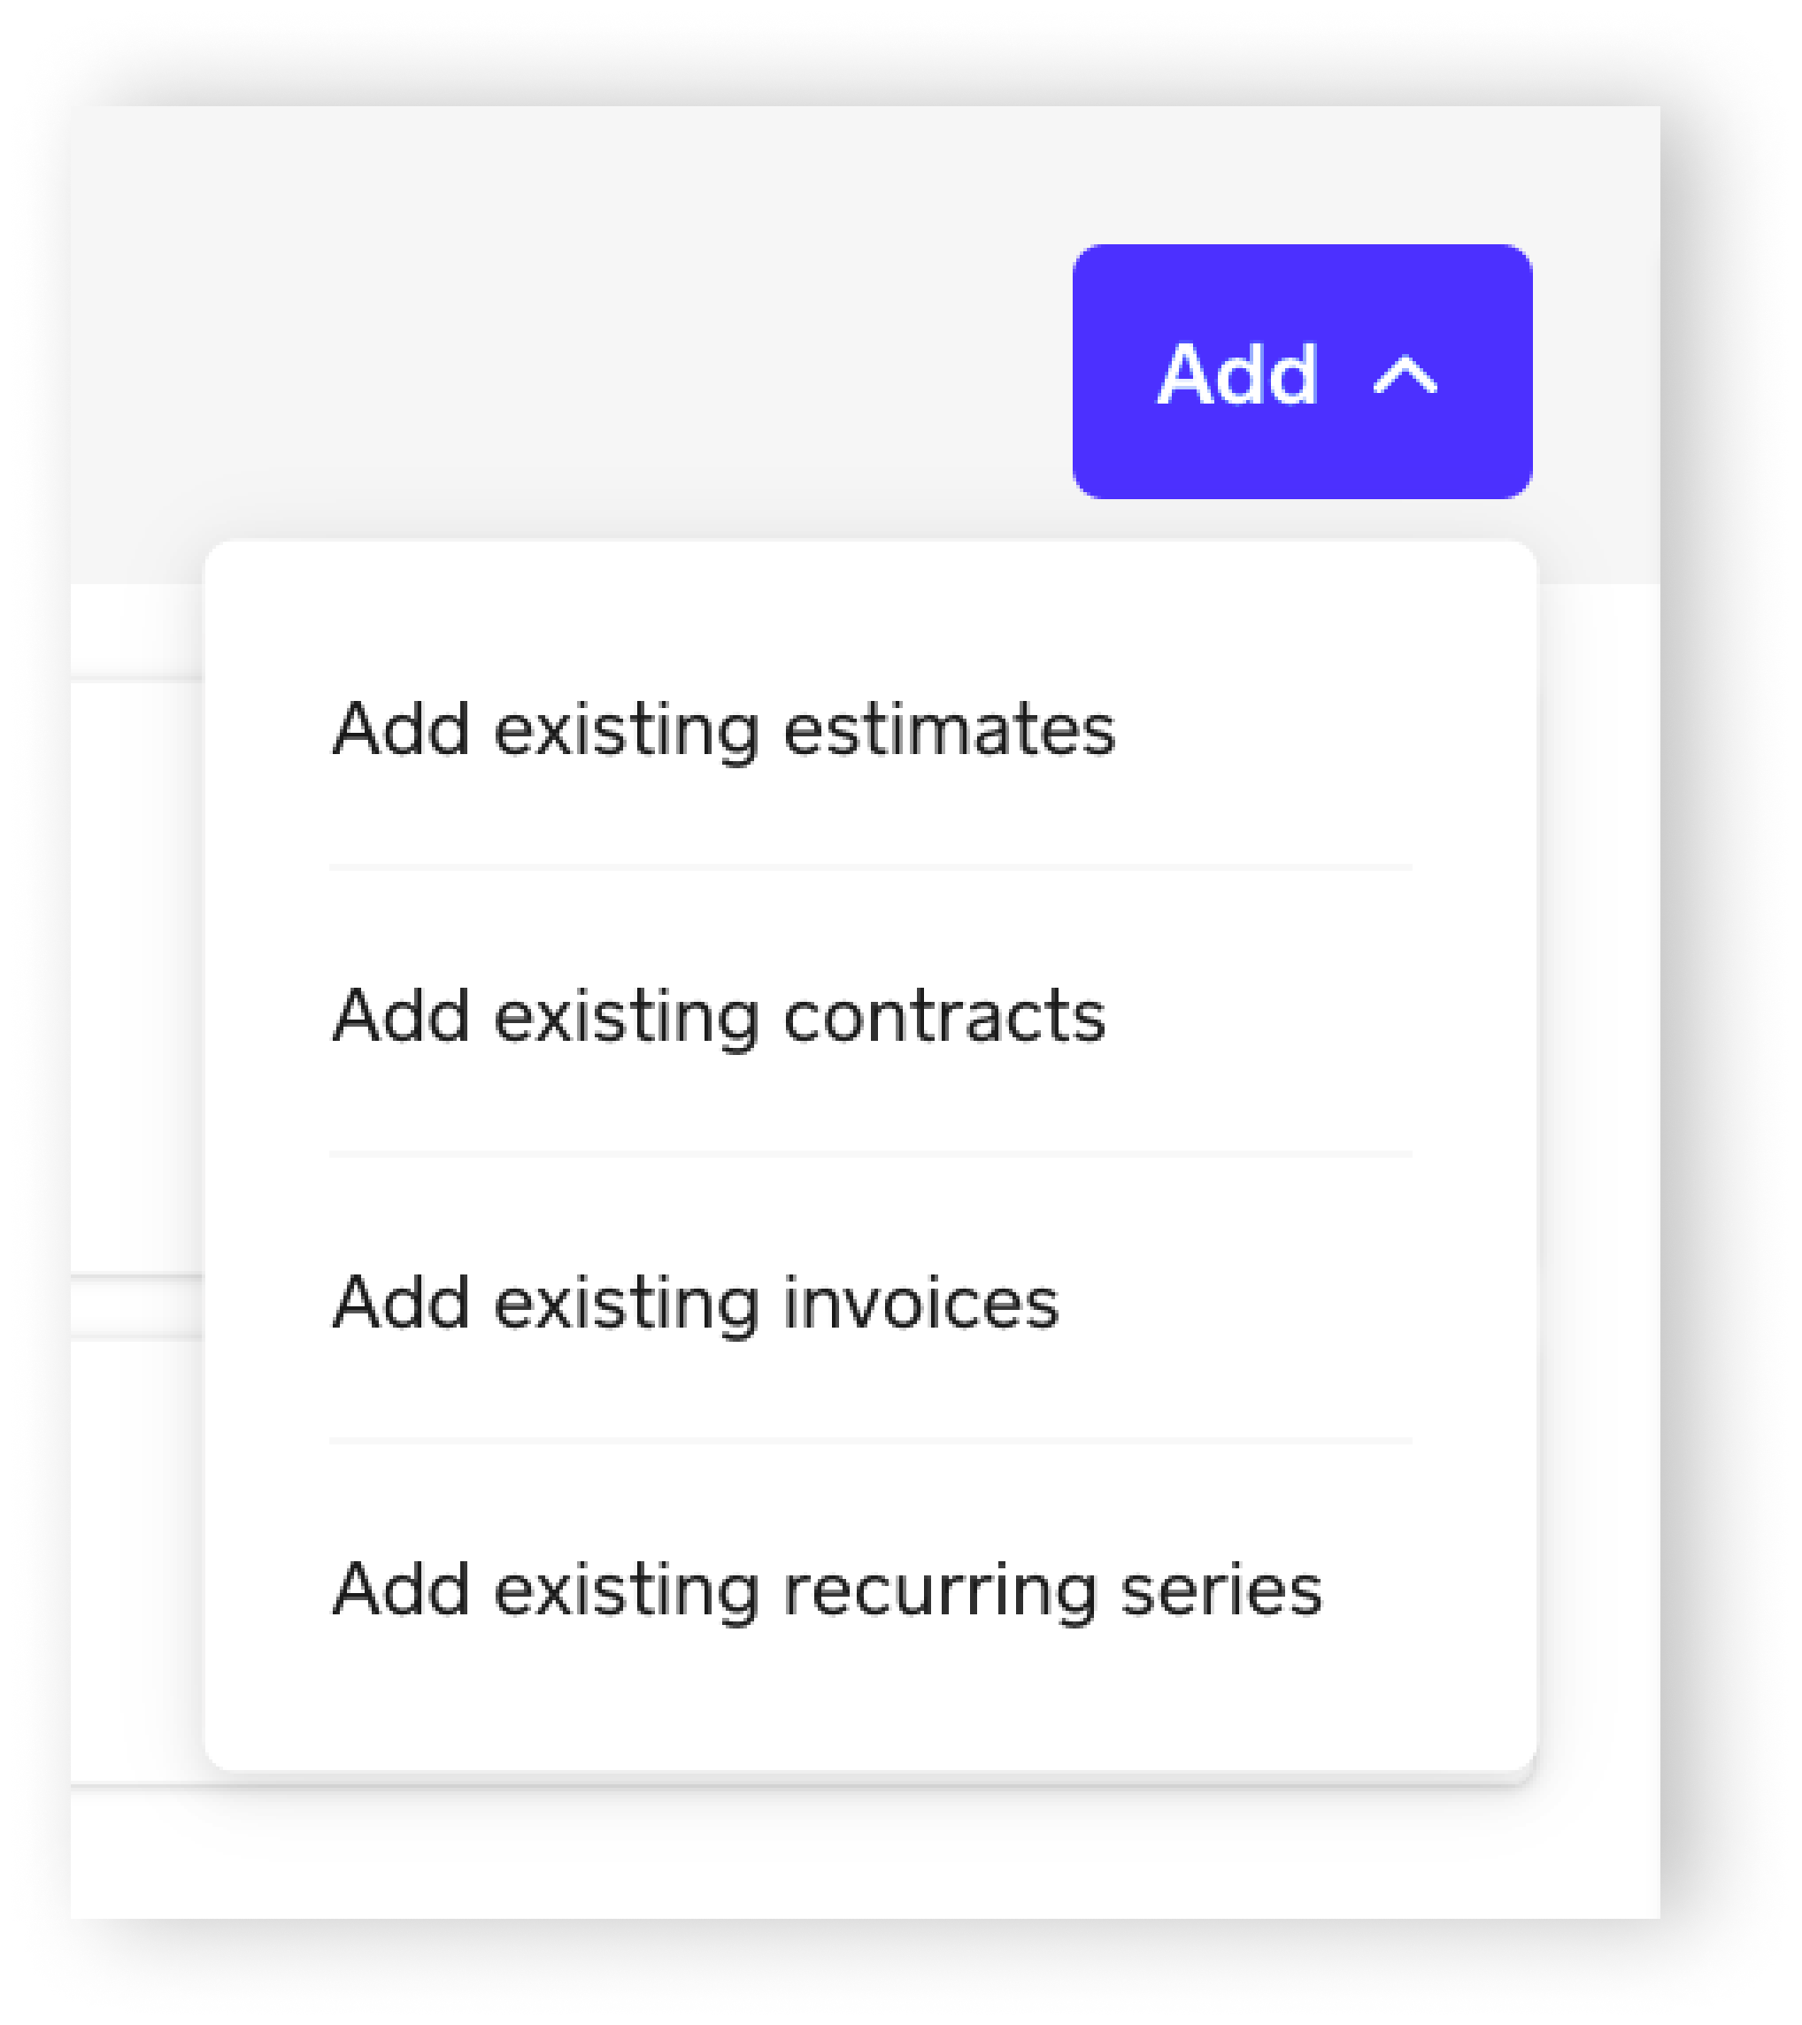This screenshot has width=1802, height=2025.
Task: Click the word 'estimates' in the first item
Action: (x=949, y=731)
